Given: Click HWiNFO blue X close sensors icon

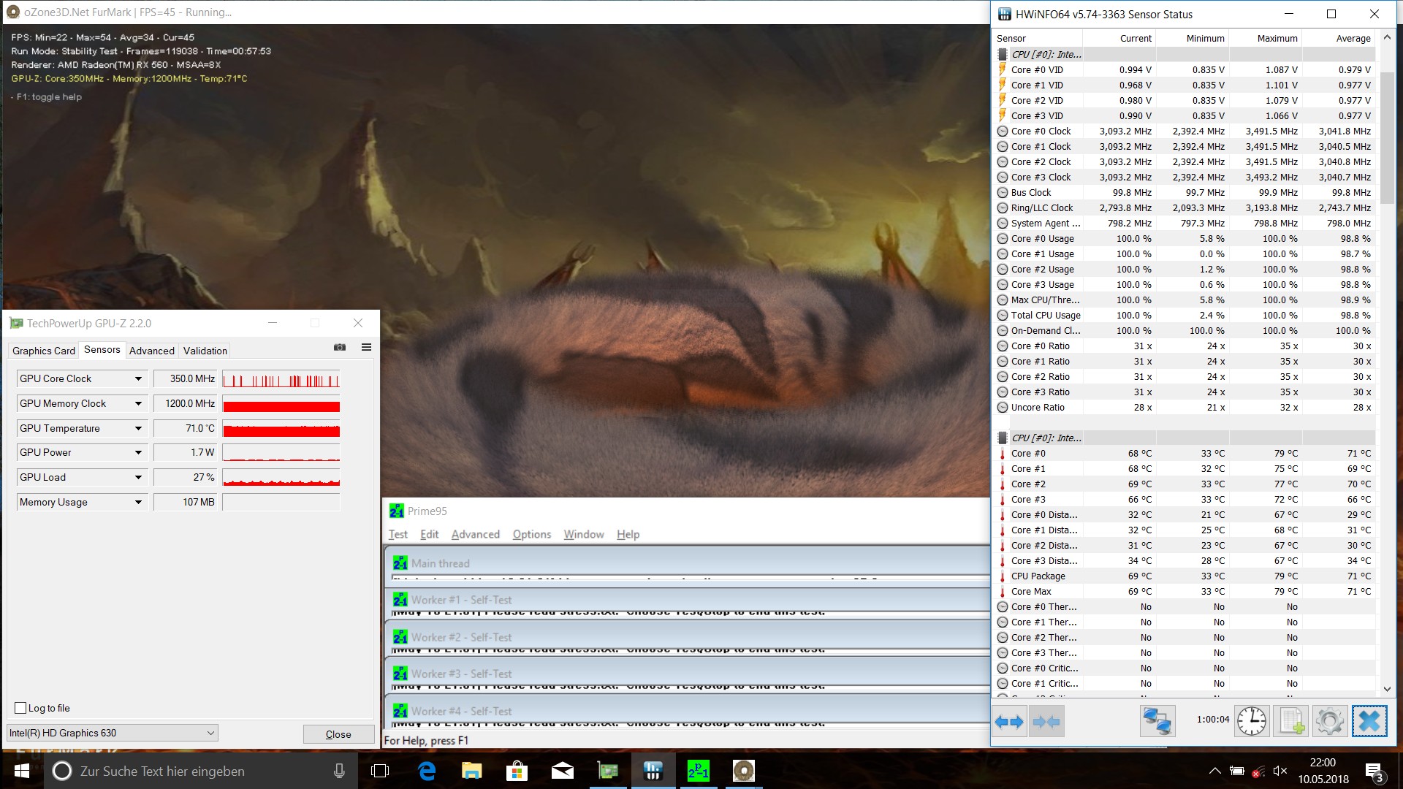Looking at the screenshot, I should (1369, 721).
